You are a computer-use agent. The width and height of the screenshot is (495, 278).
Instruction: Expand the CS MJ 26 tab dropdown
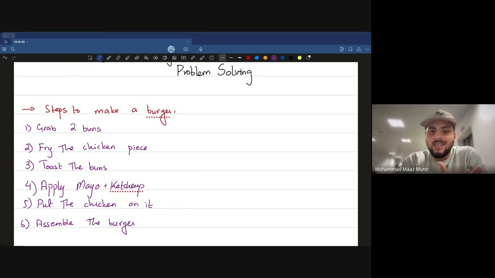pyautogui.click(x=27, y=42)
